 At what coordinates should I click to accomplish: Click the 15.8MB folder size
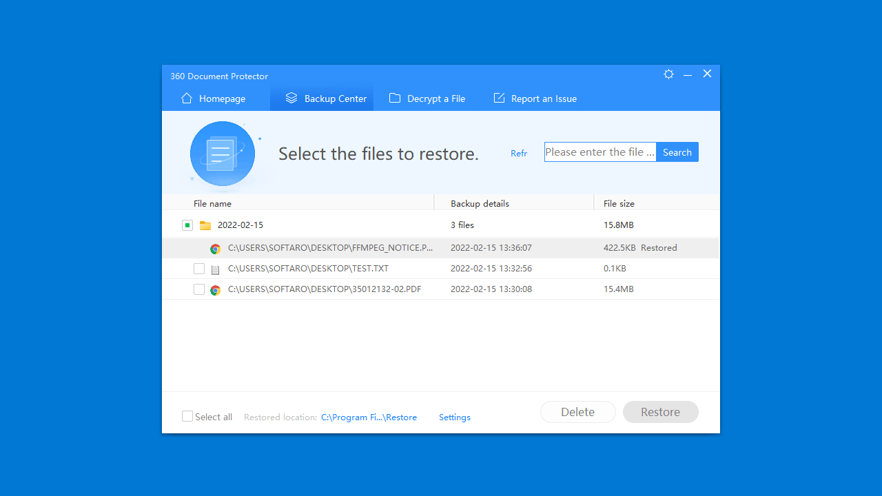pyautogui.click(x=619, y=225)
